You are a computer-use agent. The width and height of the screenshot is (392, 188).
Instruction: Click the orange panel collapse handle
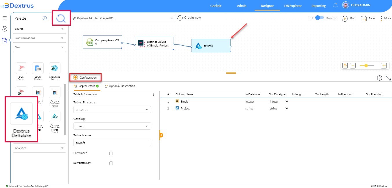point(161,135)
